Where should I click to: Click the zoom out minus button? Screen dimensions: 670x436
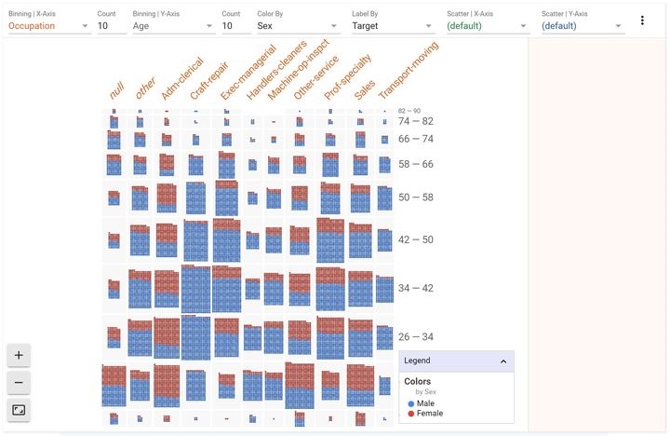(x=19, y=383)
